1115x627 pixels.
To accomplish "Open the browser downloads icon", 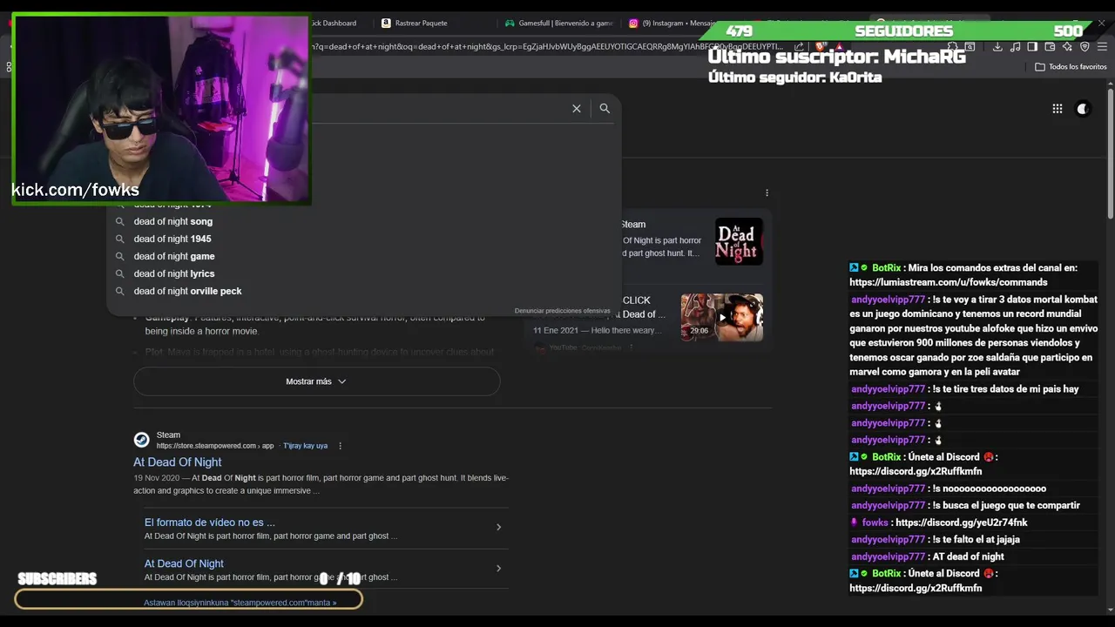I will click(997, 47).
